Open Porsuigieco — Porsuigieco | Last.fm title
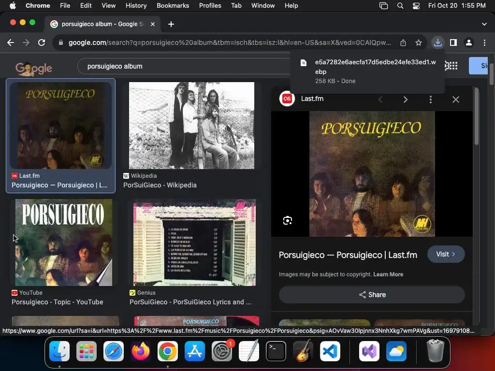The height and width of the screenshot is (371, 495). (x=348, y=255)
